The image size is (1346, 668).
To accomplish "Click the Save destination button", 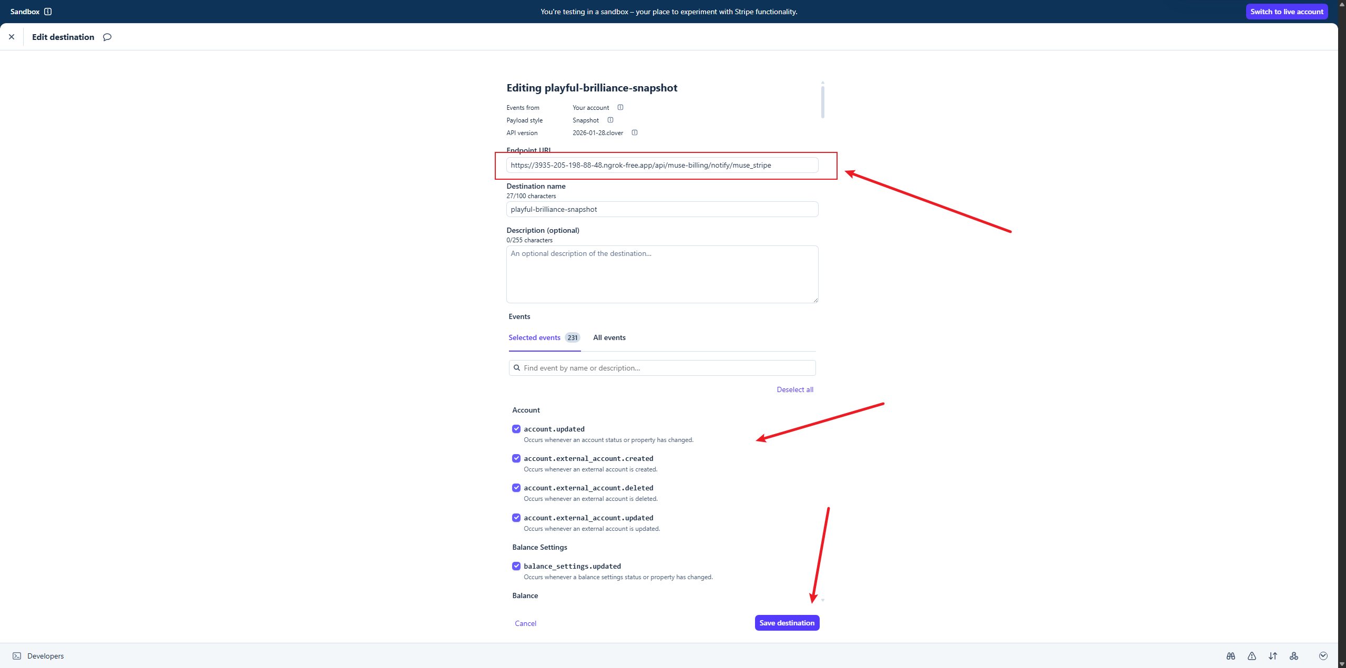I will pyautogui.click(x=787, y=623).
